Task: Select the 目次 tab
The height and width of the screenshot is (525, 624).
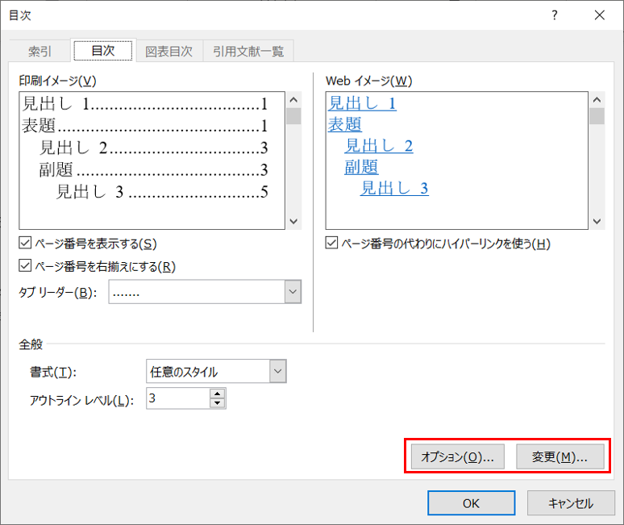Action: [x=103, y=51]
